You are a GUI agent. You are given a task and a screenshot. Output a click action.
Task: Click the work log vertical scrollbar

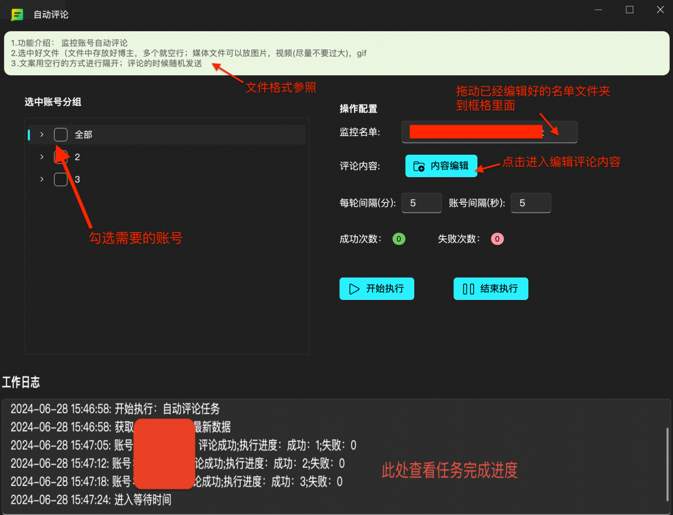point(667,464)
